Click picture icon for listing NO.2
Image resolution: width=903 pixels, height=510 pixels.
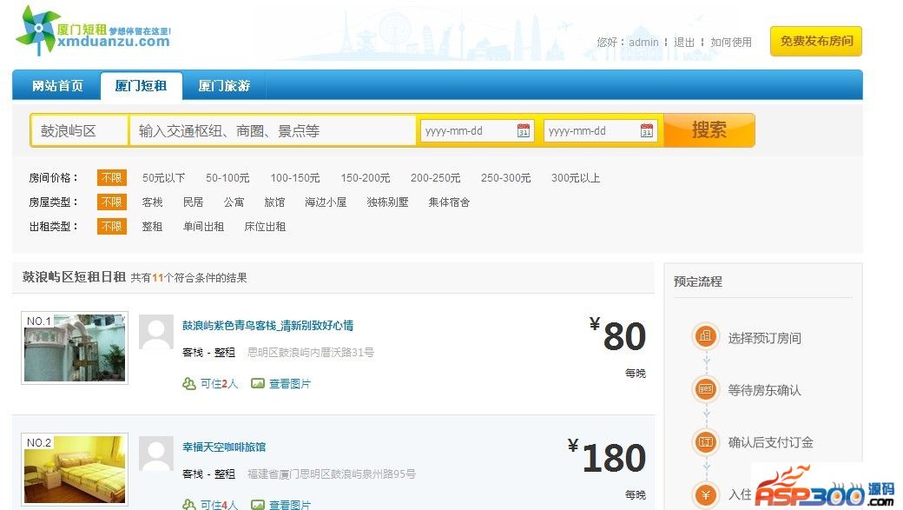(x=257, y=504)
